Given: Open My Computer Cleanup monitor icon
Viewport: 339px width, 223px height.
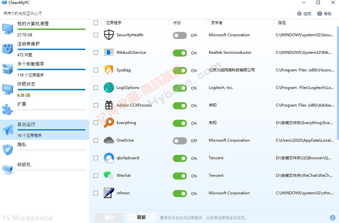Looking at the screenshot, I should [x=7, y=29].
